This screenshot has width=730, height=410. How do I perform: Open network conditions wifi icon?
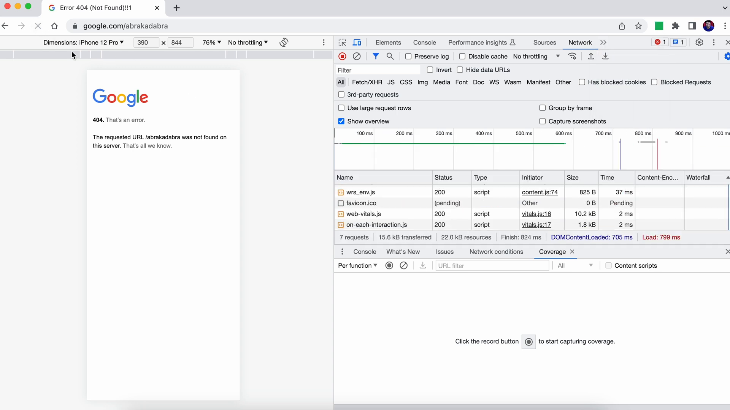point(572,56)
